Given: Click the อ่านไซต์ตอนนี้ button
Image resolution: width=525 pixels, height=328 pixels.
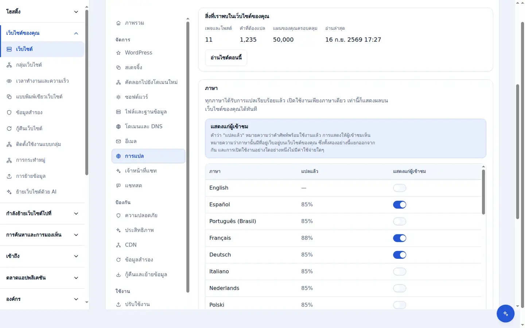Looking at the screenshot, I should (226, 58).
